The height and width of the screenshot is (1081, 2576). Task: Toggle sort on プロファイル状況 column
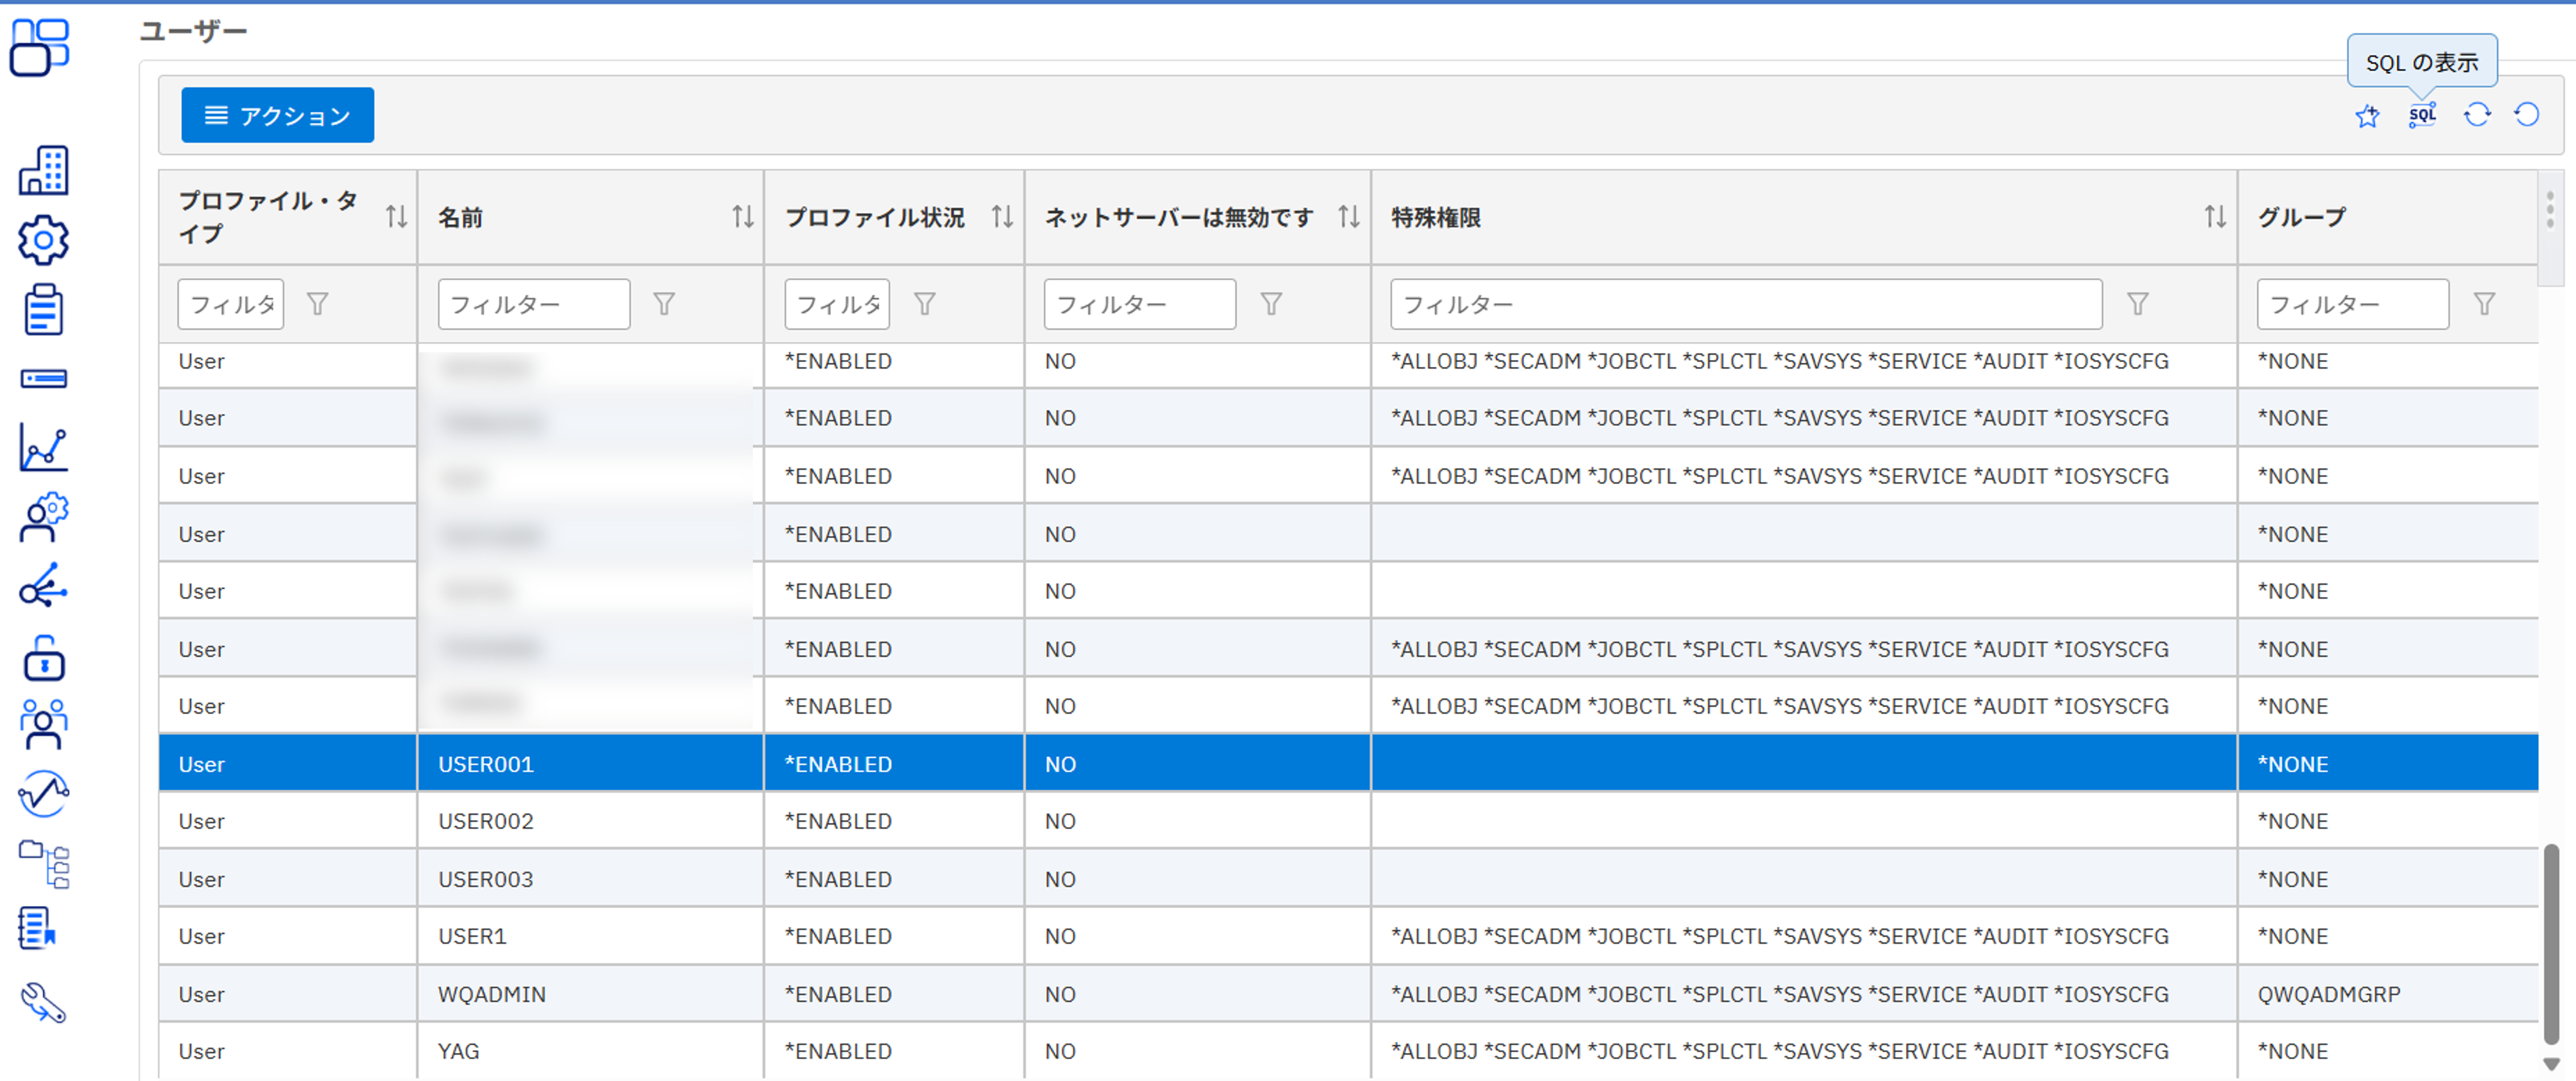[1002, 216]
